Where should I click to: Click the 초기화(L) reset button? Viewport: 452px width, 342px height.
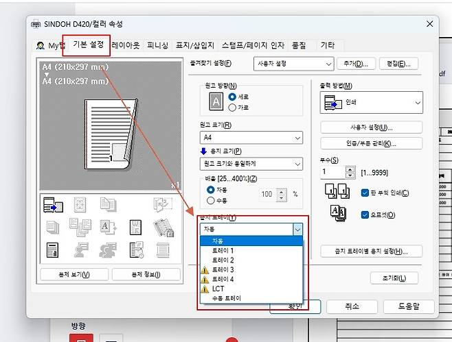click(x=394, y=278)
